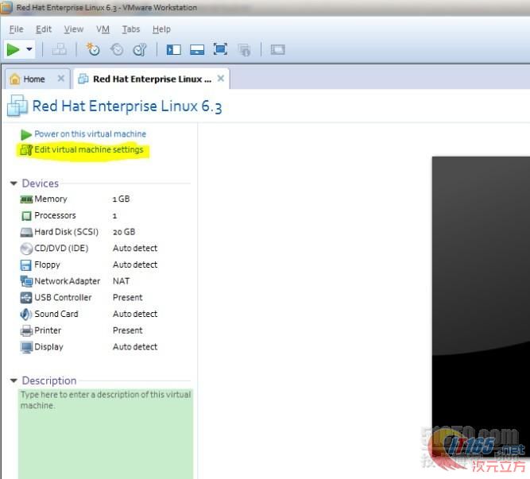The image size is (530, 479).
Task: Select the Memory device label
Action: pyautogui.click(x=51, y=199)
